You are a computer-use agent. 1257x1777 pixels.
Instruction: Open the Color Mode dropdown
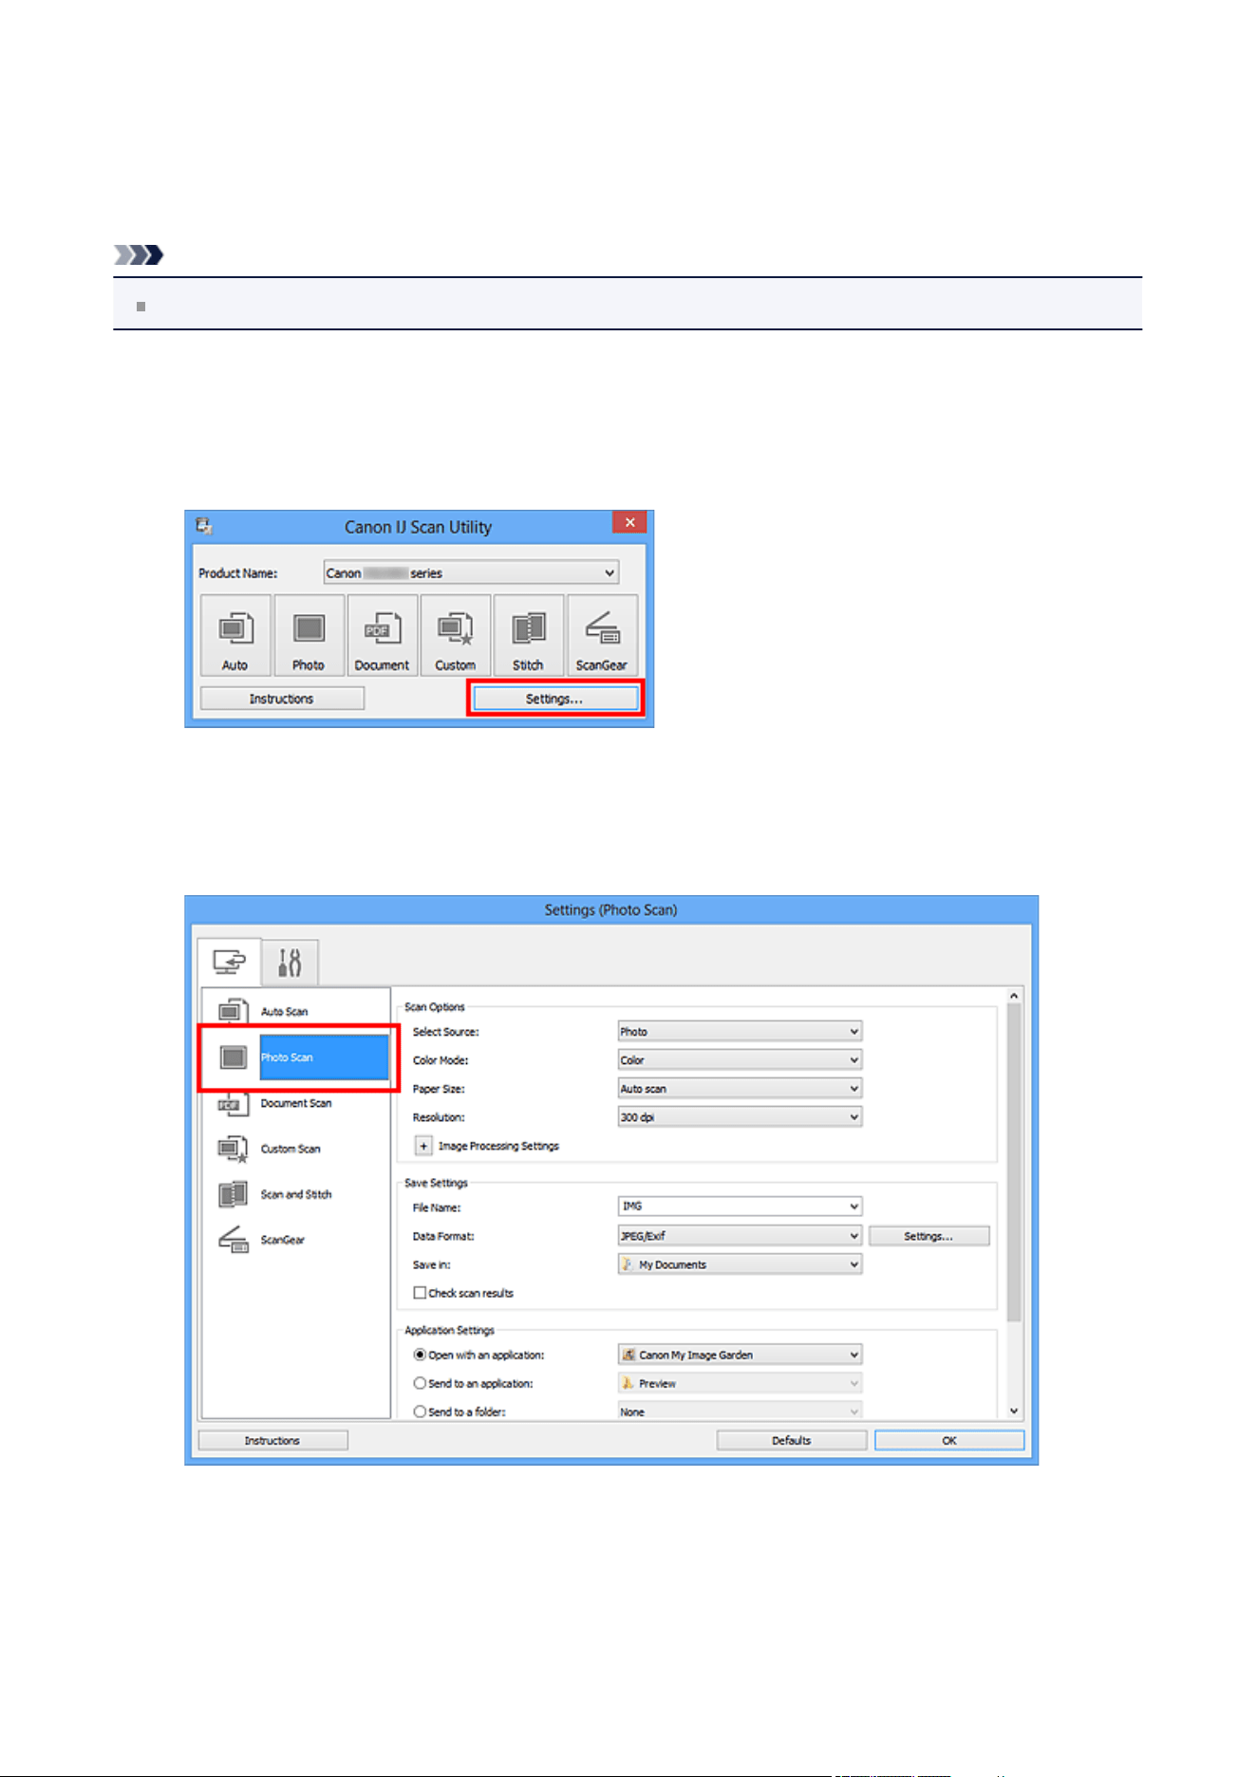click(x=740, y=1060)
